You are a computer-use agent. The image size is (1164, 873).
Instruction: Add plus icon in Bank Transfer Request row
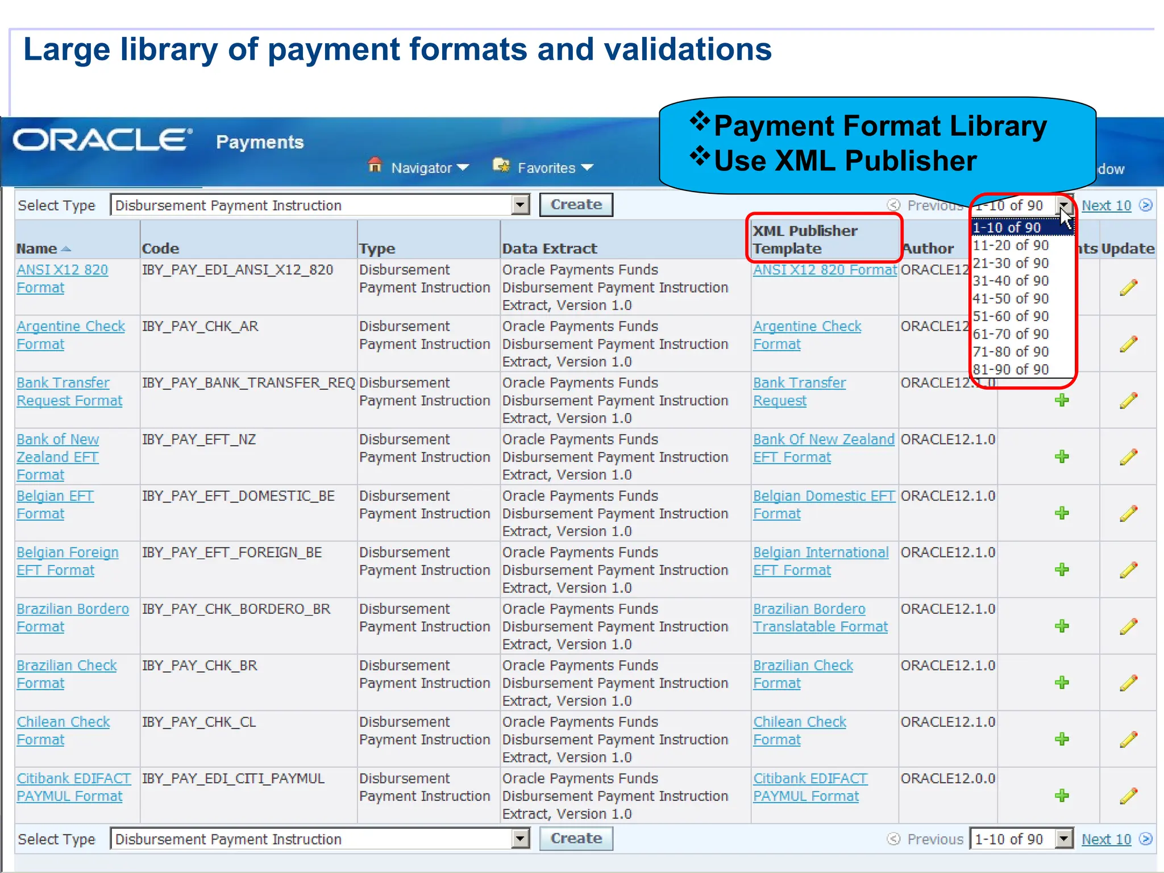click(x=1062, y=400)
